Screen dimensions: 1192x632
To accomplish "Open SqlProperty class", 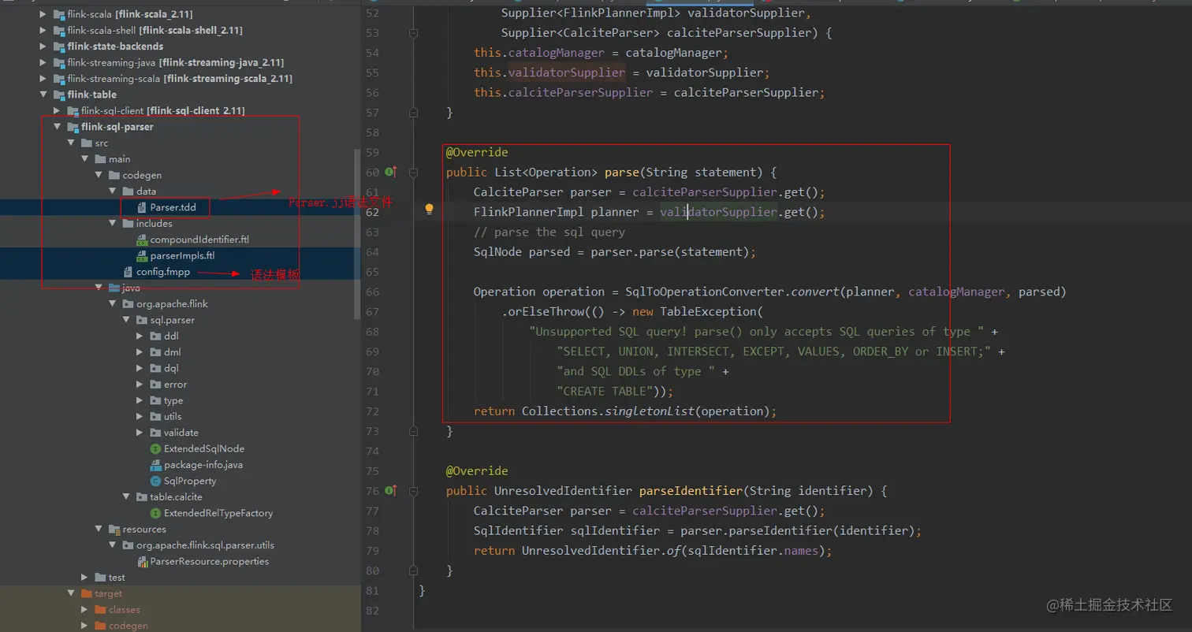I will (189, 481).
